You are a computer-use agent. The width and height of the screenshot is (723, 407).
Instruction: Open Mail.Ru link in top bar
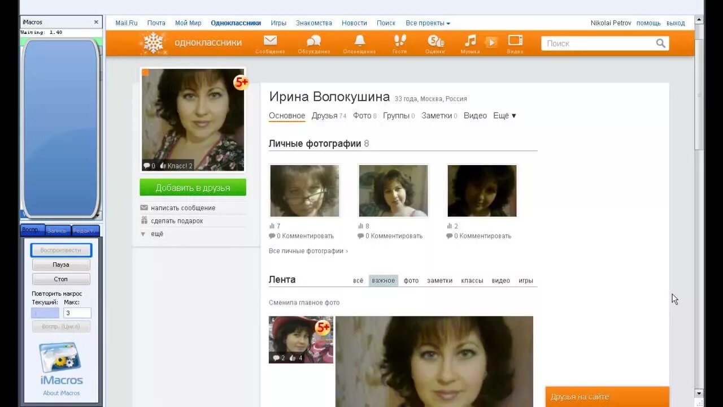(x=127, y=23)
